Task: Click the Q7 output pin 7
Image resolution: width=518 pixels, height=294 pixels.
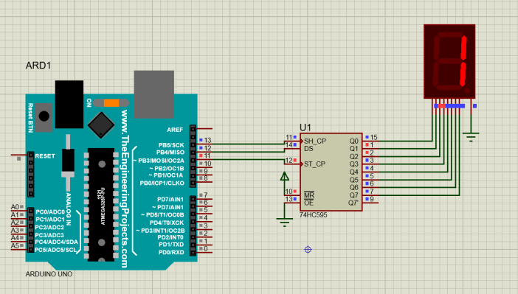Action: (x=370, y=195)
